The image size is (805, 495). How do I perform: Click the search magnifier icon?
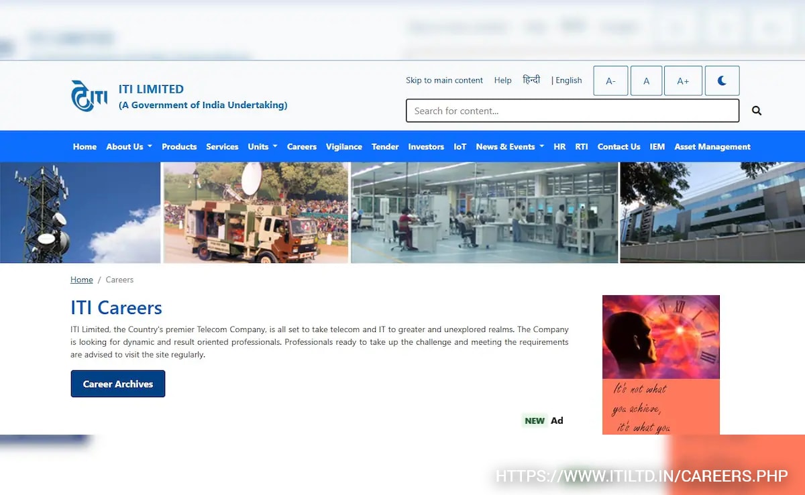point(756,111)
